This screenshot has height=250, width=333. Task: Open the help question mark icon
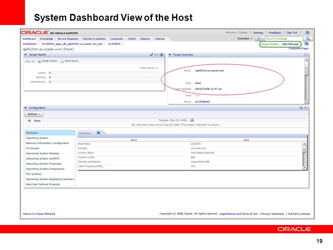tap(307, 33)
